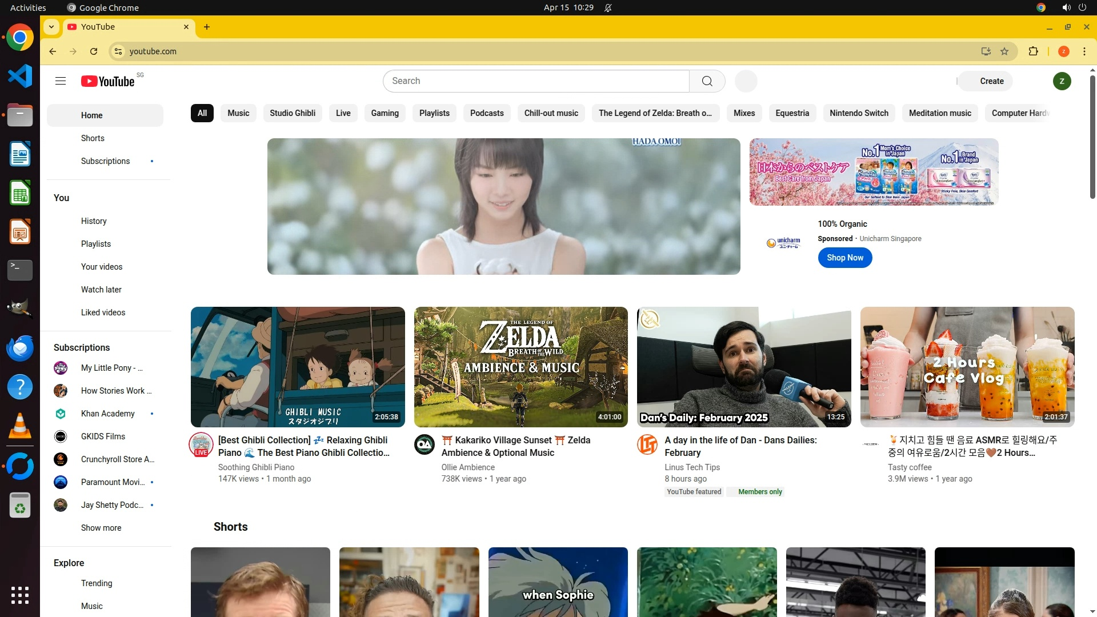
Task: Click the page's vertical scrollbar
Action: pos(1092,137)
